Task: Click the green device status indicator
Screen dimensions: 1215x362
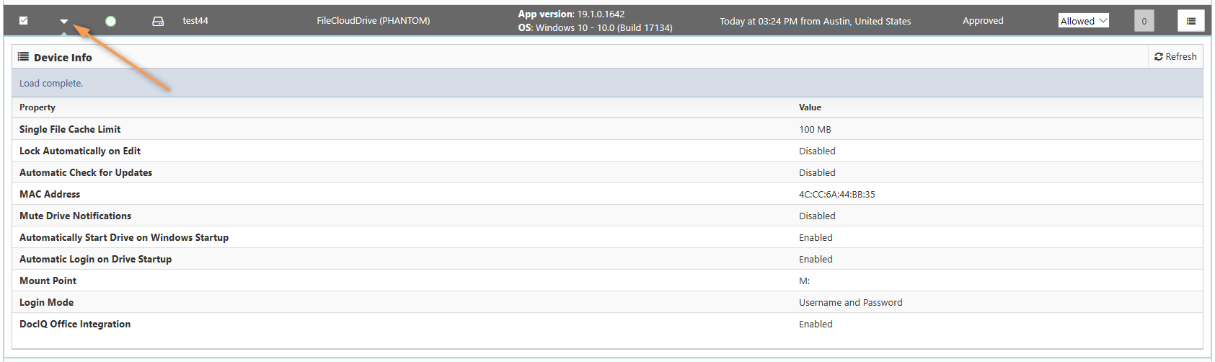Action: (110, 22)
